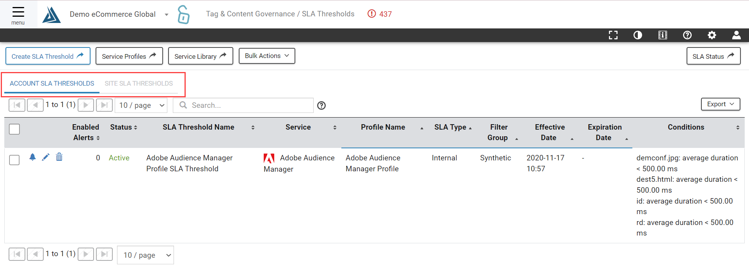
Task: Open the Bulk Actions dropdown
Action: click(x=267, y=56)
